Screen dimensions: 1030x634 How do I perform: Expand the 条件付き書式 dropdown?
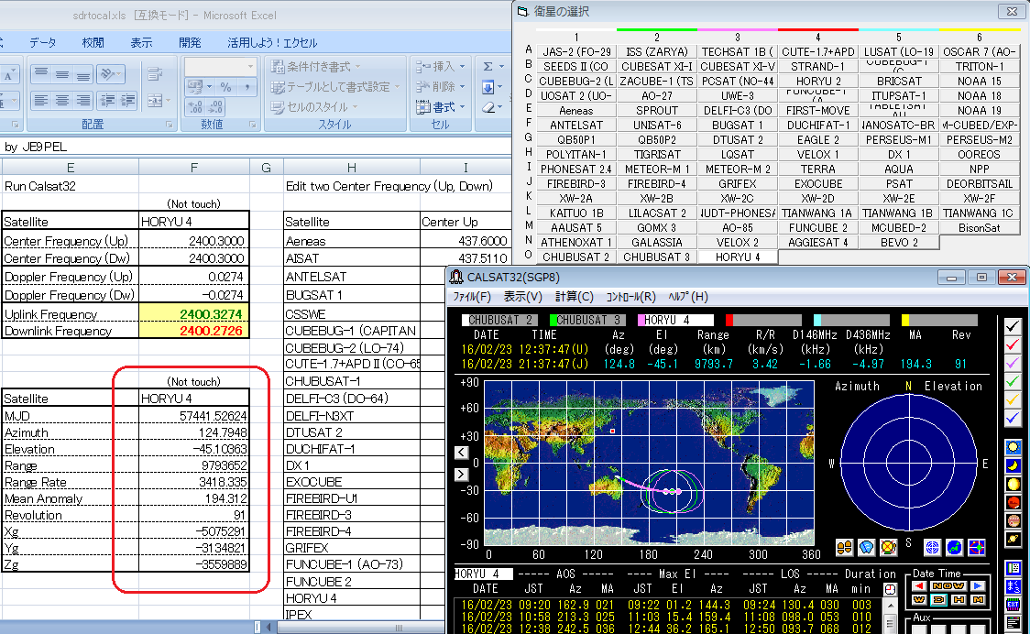point(314,66)
